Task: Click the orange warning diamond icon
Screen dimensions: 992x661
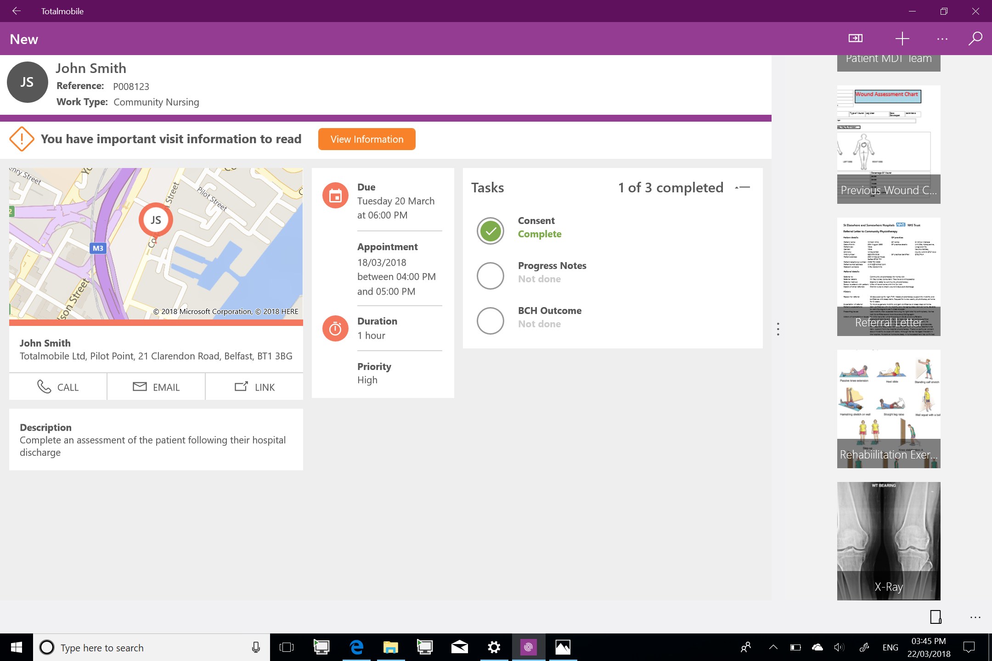Action: (x=22, y=139)
